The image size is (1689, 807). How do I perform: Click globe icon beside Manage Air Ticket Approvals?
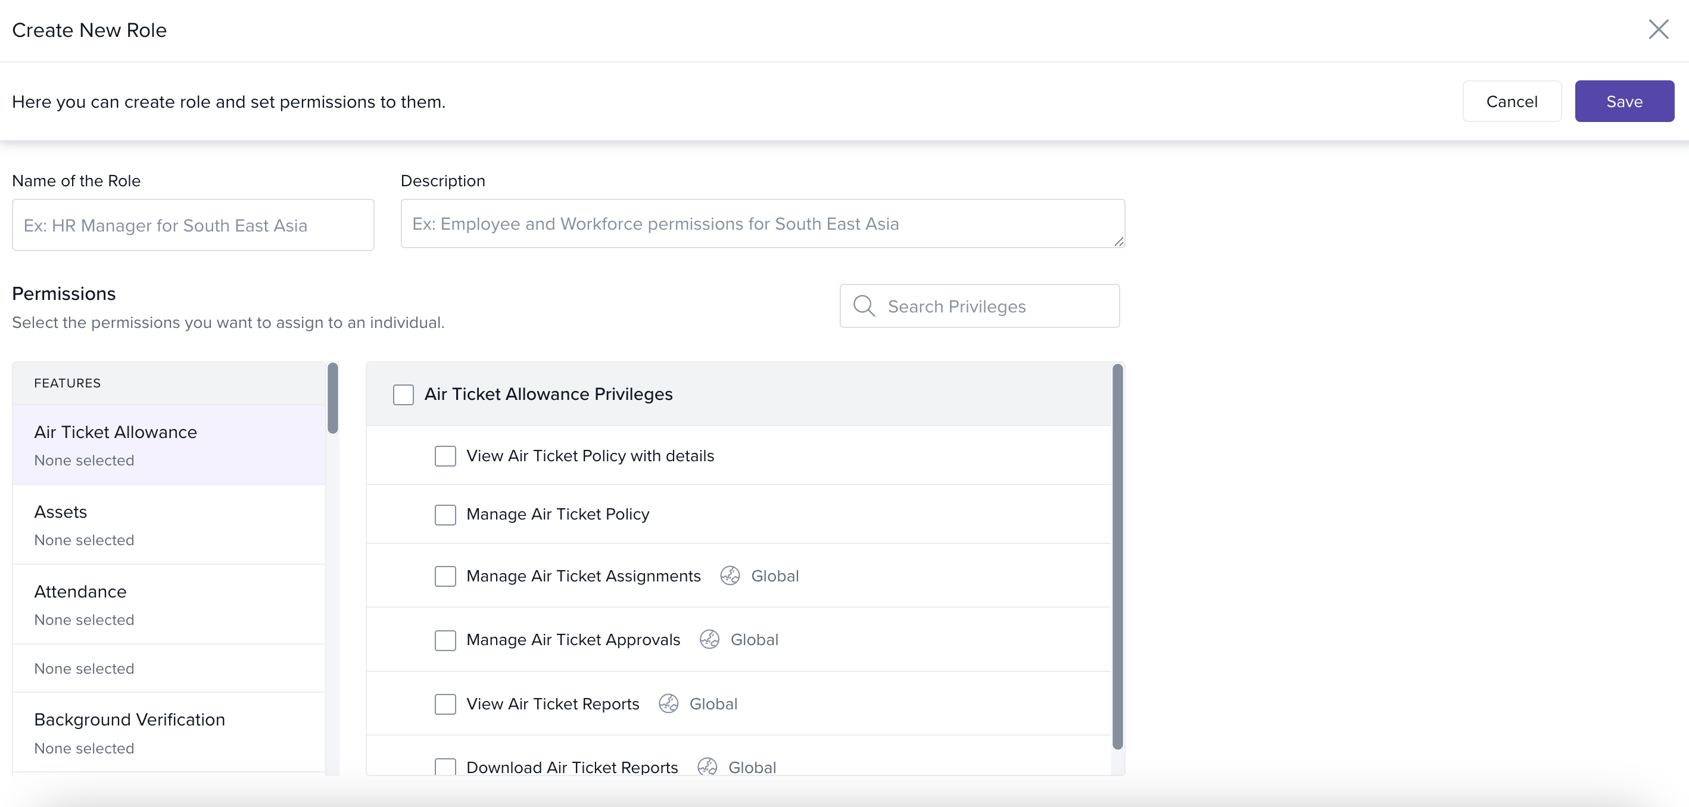tap(709, 639)
